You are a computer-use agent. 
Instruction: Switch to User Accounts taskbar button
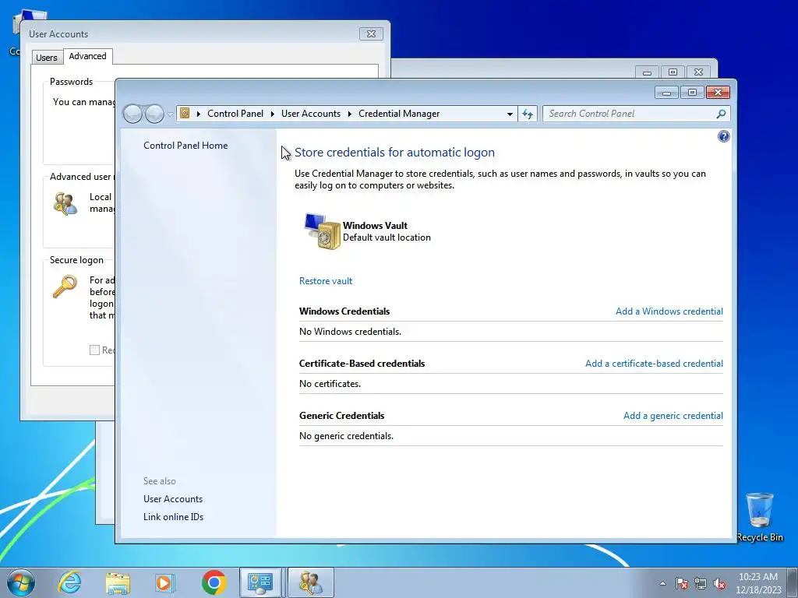click(310, 582)
